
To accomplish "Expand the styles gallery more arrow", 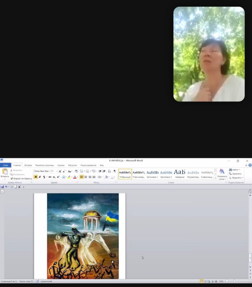I will click(215, 178).
